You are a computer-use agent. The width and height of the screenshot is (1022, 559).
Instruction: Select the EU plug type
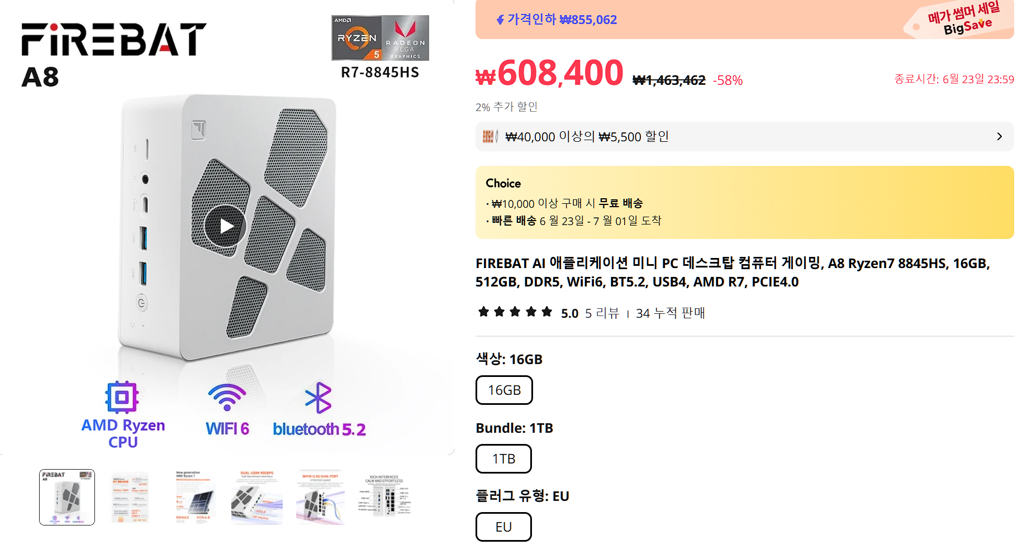(503, 527)
